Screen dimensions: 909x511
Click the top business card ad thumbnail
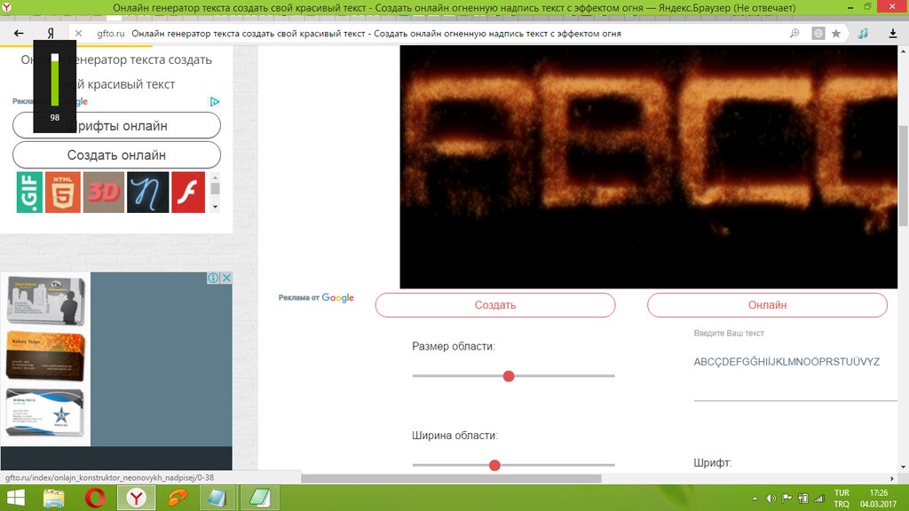(46, 302)
